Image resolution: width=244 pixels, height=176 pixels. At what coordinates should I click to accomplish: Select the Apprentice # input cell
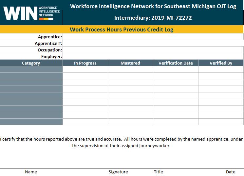tap(153, 43)
